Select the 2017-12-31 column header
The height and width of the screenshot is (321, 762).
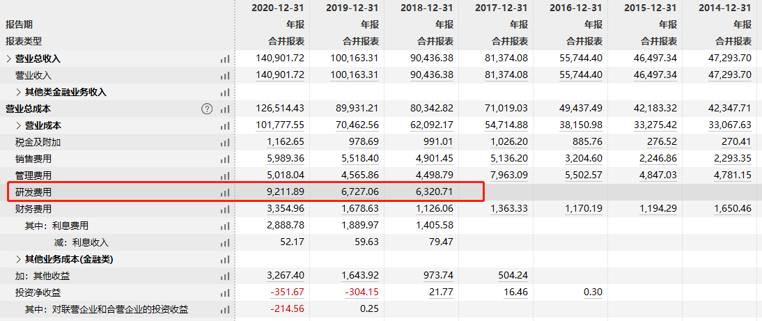(501, 8)
